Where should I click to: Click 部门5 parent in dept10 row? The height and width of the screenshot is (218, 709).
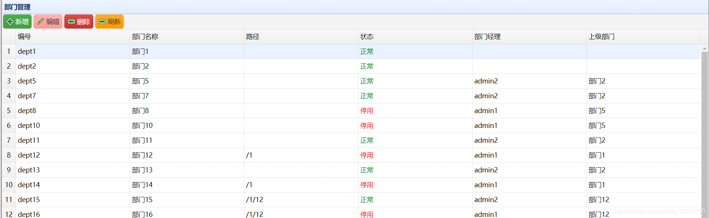pyautogui.click(x=597, y=126)
